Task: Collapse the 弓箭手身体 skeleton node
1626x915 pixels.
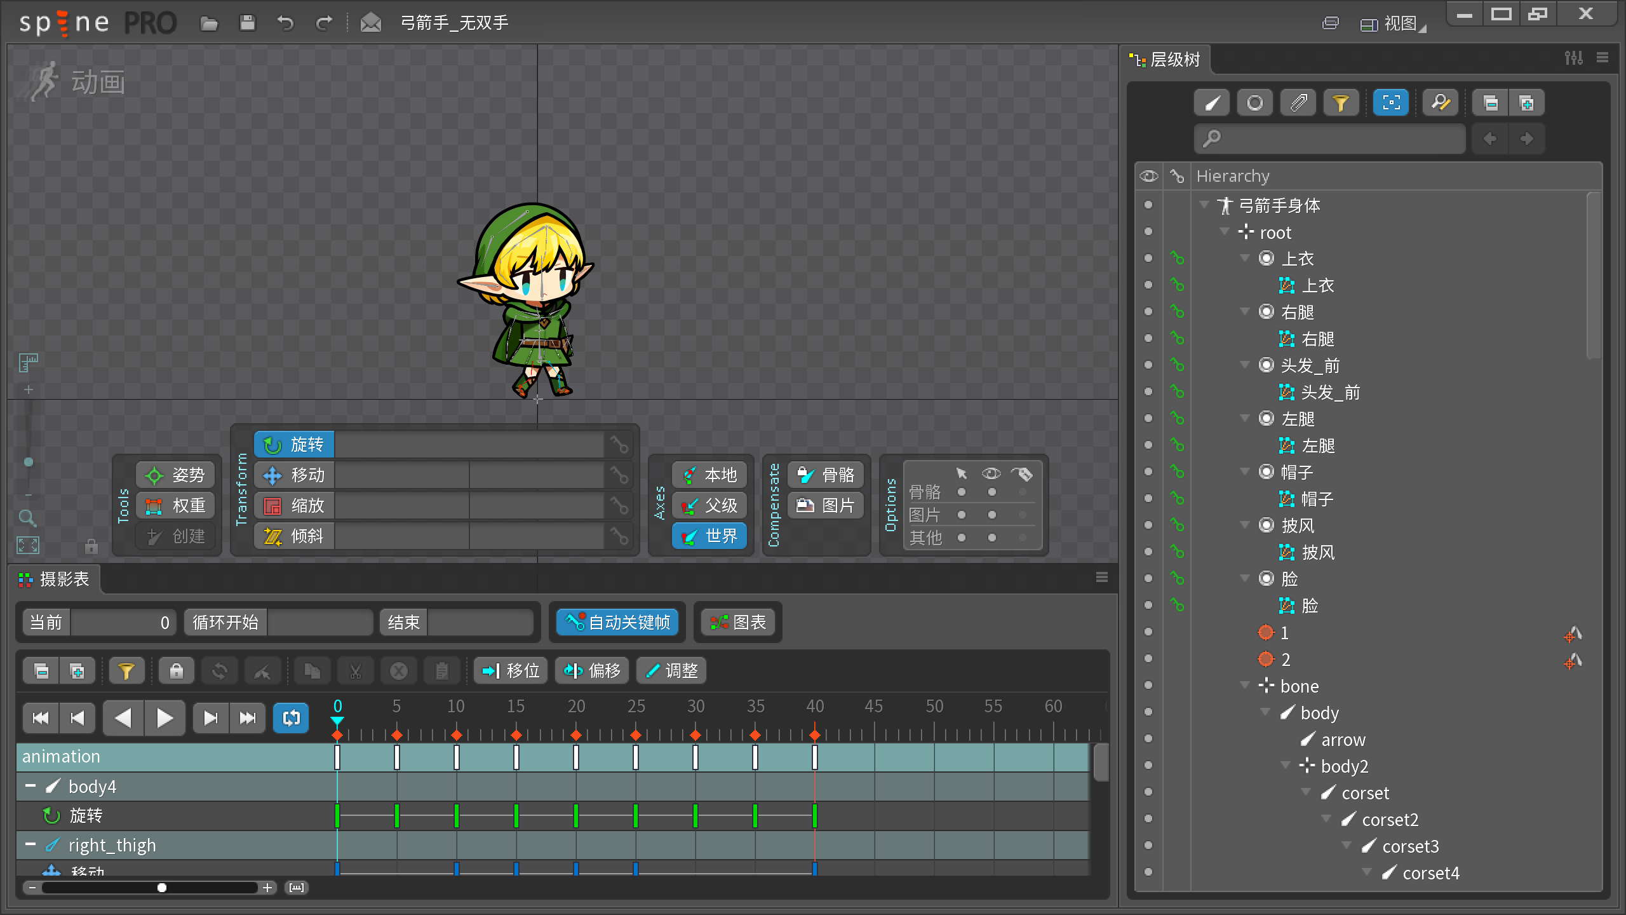Action: (x=1204, y=205)
